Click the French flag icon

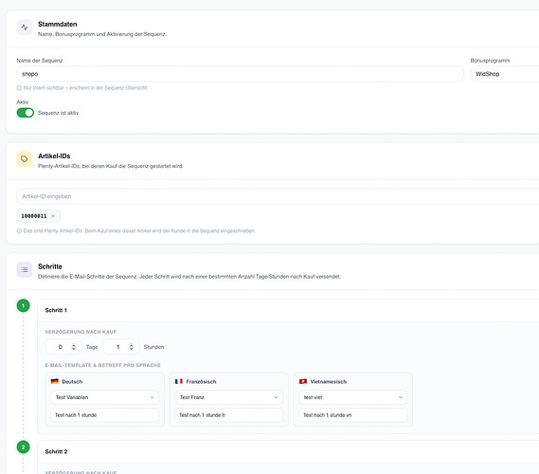coord(179,381)
